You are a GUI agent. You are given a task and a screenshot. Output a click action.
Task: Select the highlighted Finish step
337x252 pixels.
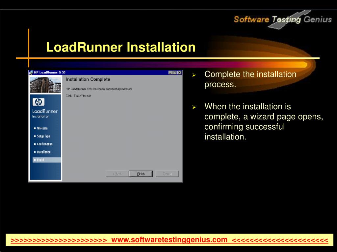click(47, 160)
